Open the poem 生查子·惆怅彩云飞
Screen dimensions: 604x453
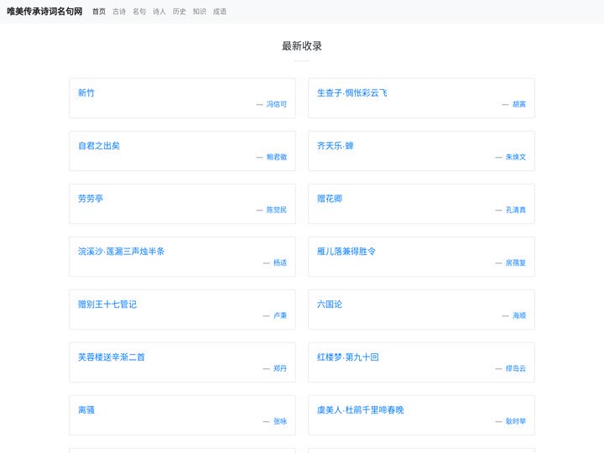[x=352, y=93]
